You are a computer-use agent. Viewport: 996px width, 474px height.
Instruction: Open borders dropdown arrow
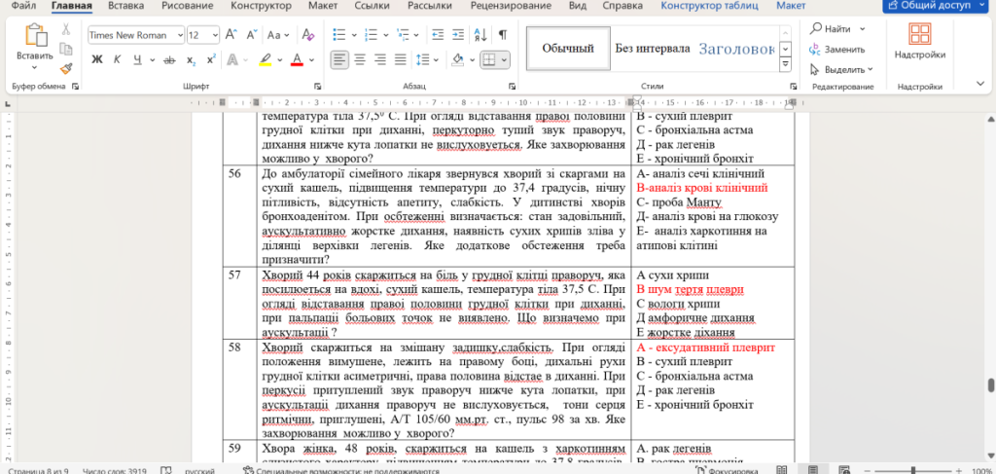(505, 59)
